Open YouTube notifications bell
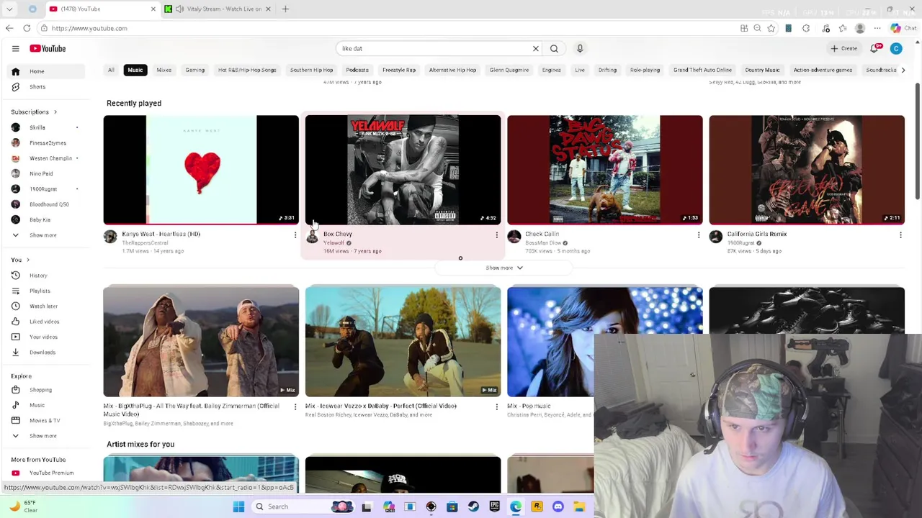Image resolution: width=922 pixels, height=518 pixels. tap(874, 48)
